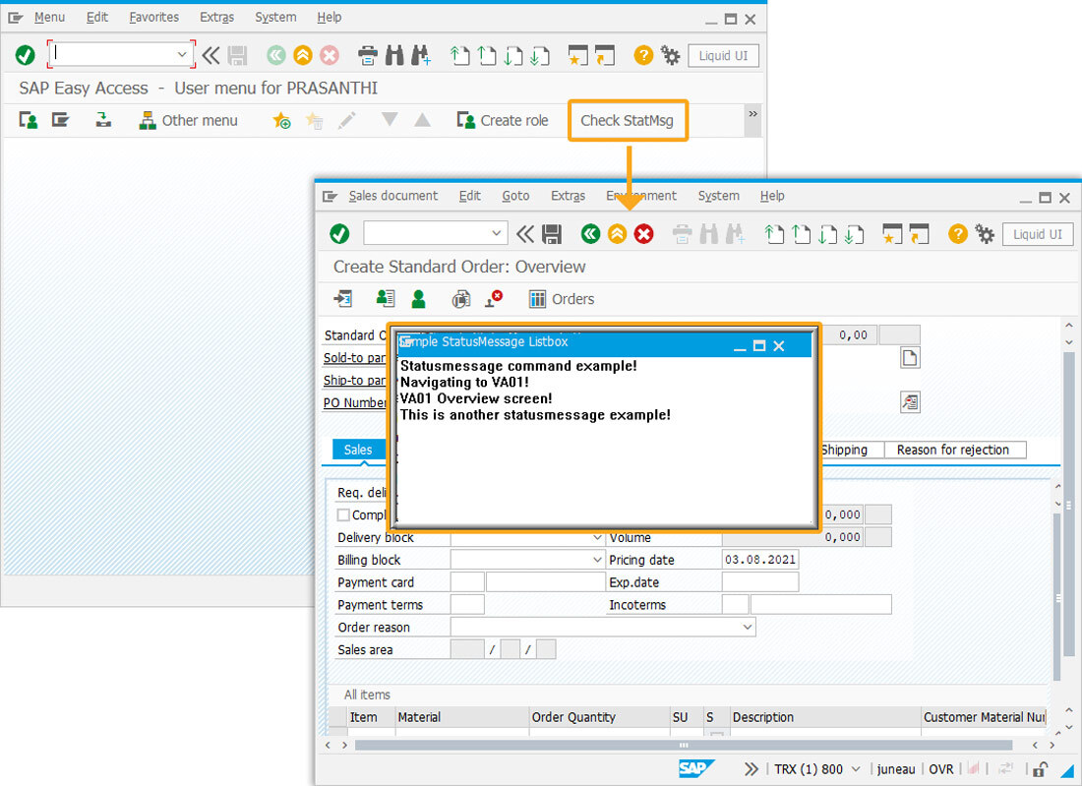Viewport: 1082px width, 786px height.
Task: Click the juneau server name in the status bar
Action: pyautogui.click(x=896, y=768)
